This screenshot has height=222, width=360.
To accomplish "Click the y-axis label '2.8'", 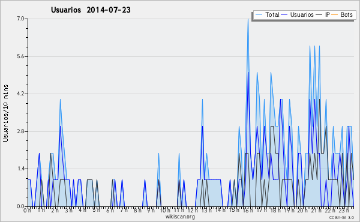I will [x=20, y=131].
